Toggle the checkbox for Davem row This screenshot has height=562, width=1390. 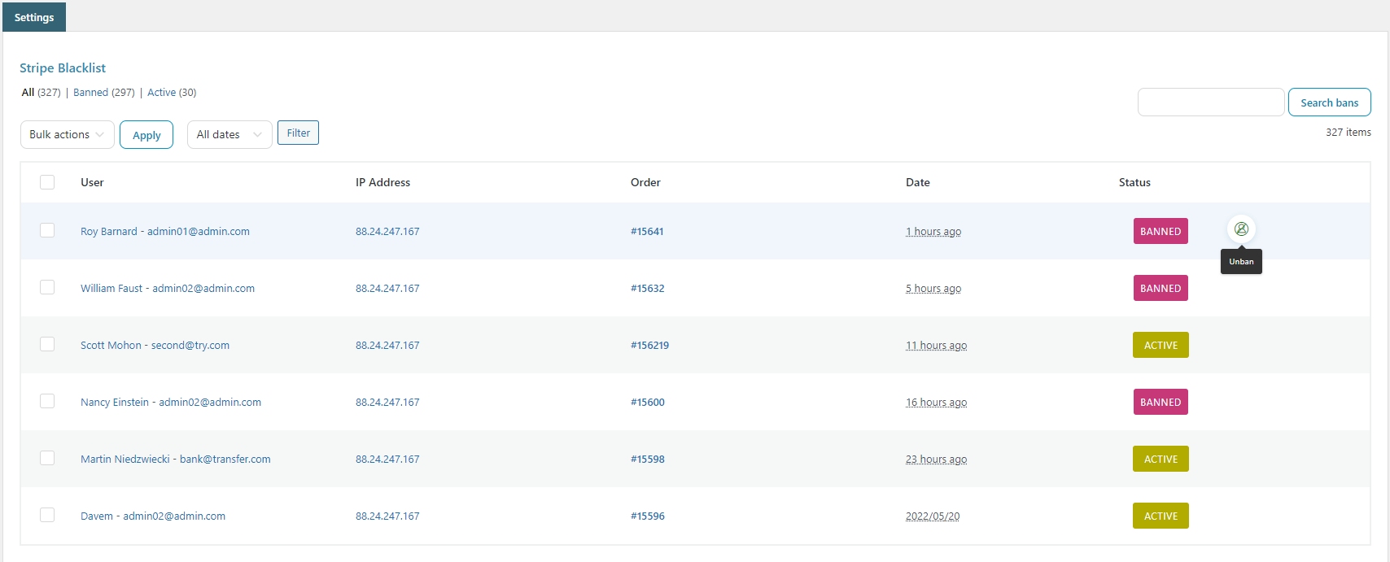coord(47,516)
